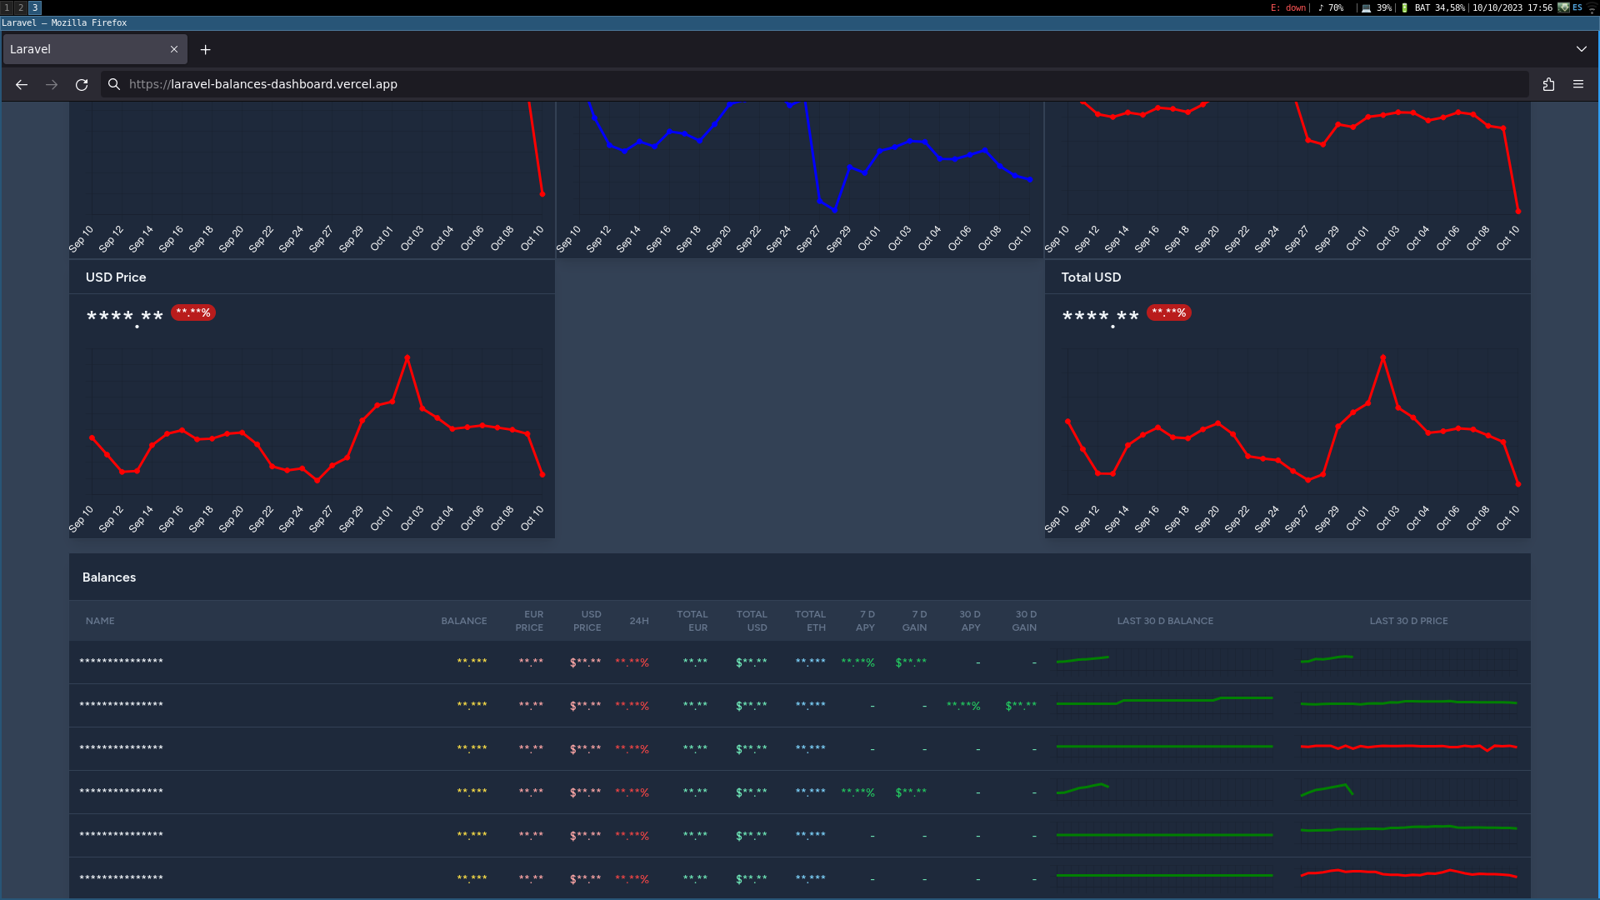1600x900 pixels.
Task: Open a new tab with plus icon
Action: pyautogui.click(x=206, y=50)
